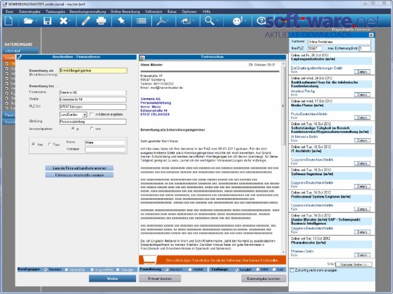Screen dimensions: 393x294
Task: Open help question mark toolbar icon
Action: [x=261, y=21]
